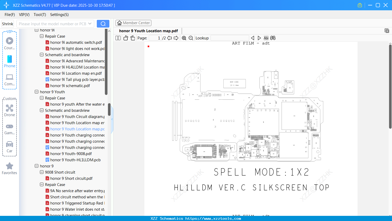Zoom in on the PDF
Screen dimensions: 392x221
tap(184, 38)
